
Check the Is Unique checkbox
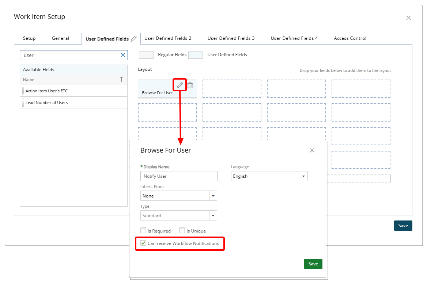182,231
